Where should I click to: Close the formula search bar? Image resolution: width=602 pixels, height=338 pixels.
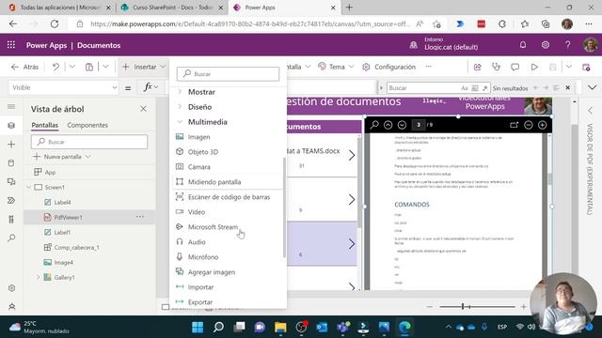(x=568, y=87)
